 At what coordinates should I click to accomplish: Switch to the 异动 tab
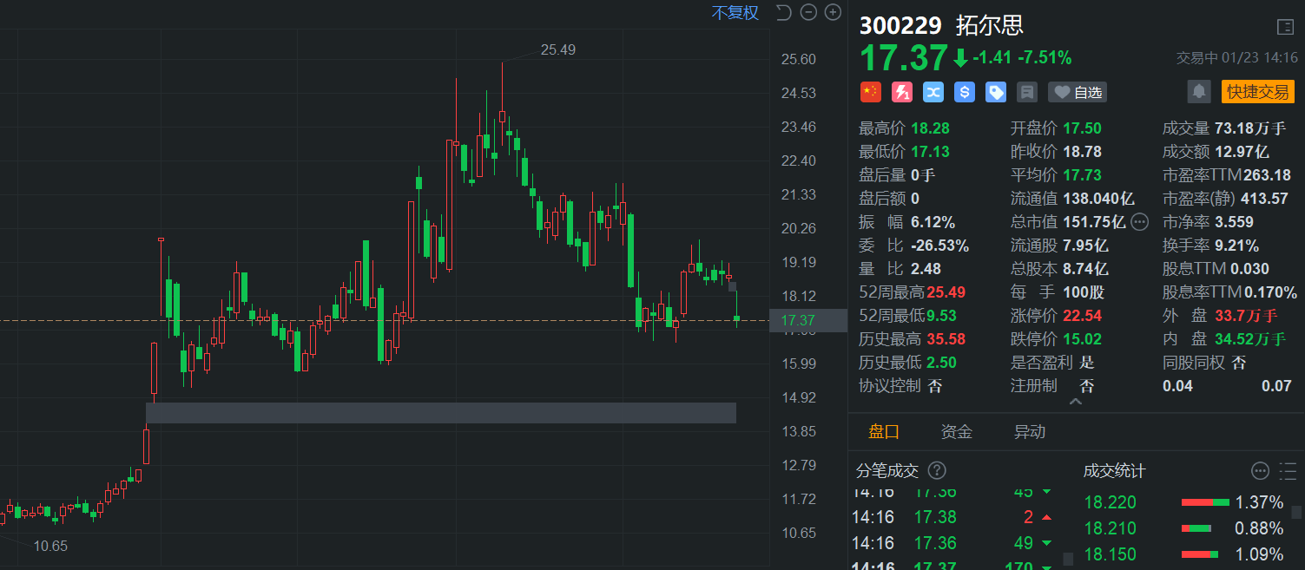click(1030, 432)
